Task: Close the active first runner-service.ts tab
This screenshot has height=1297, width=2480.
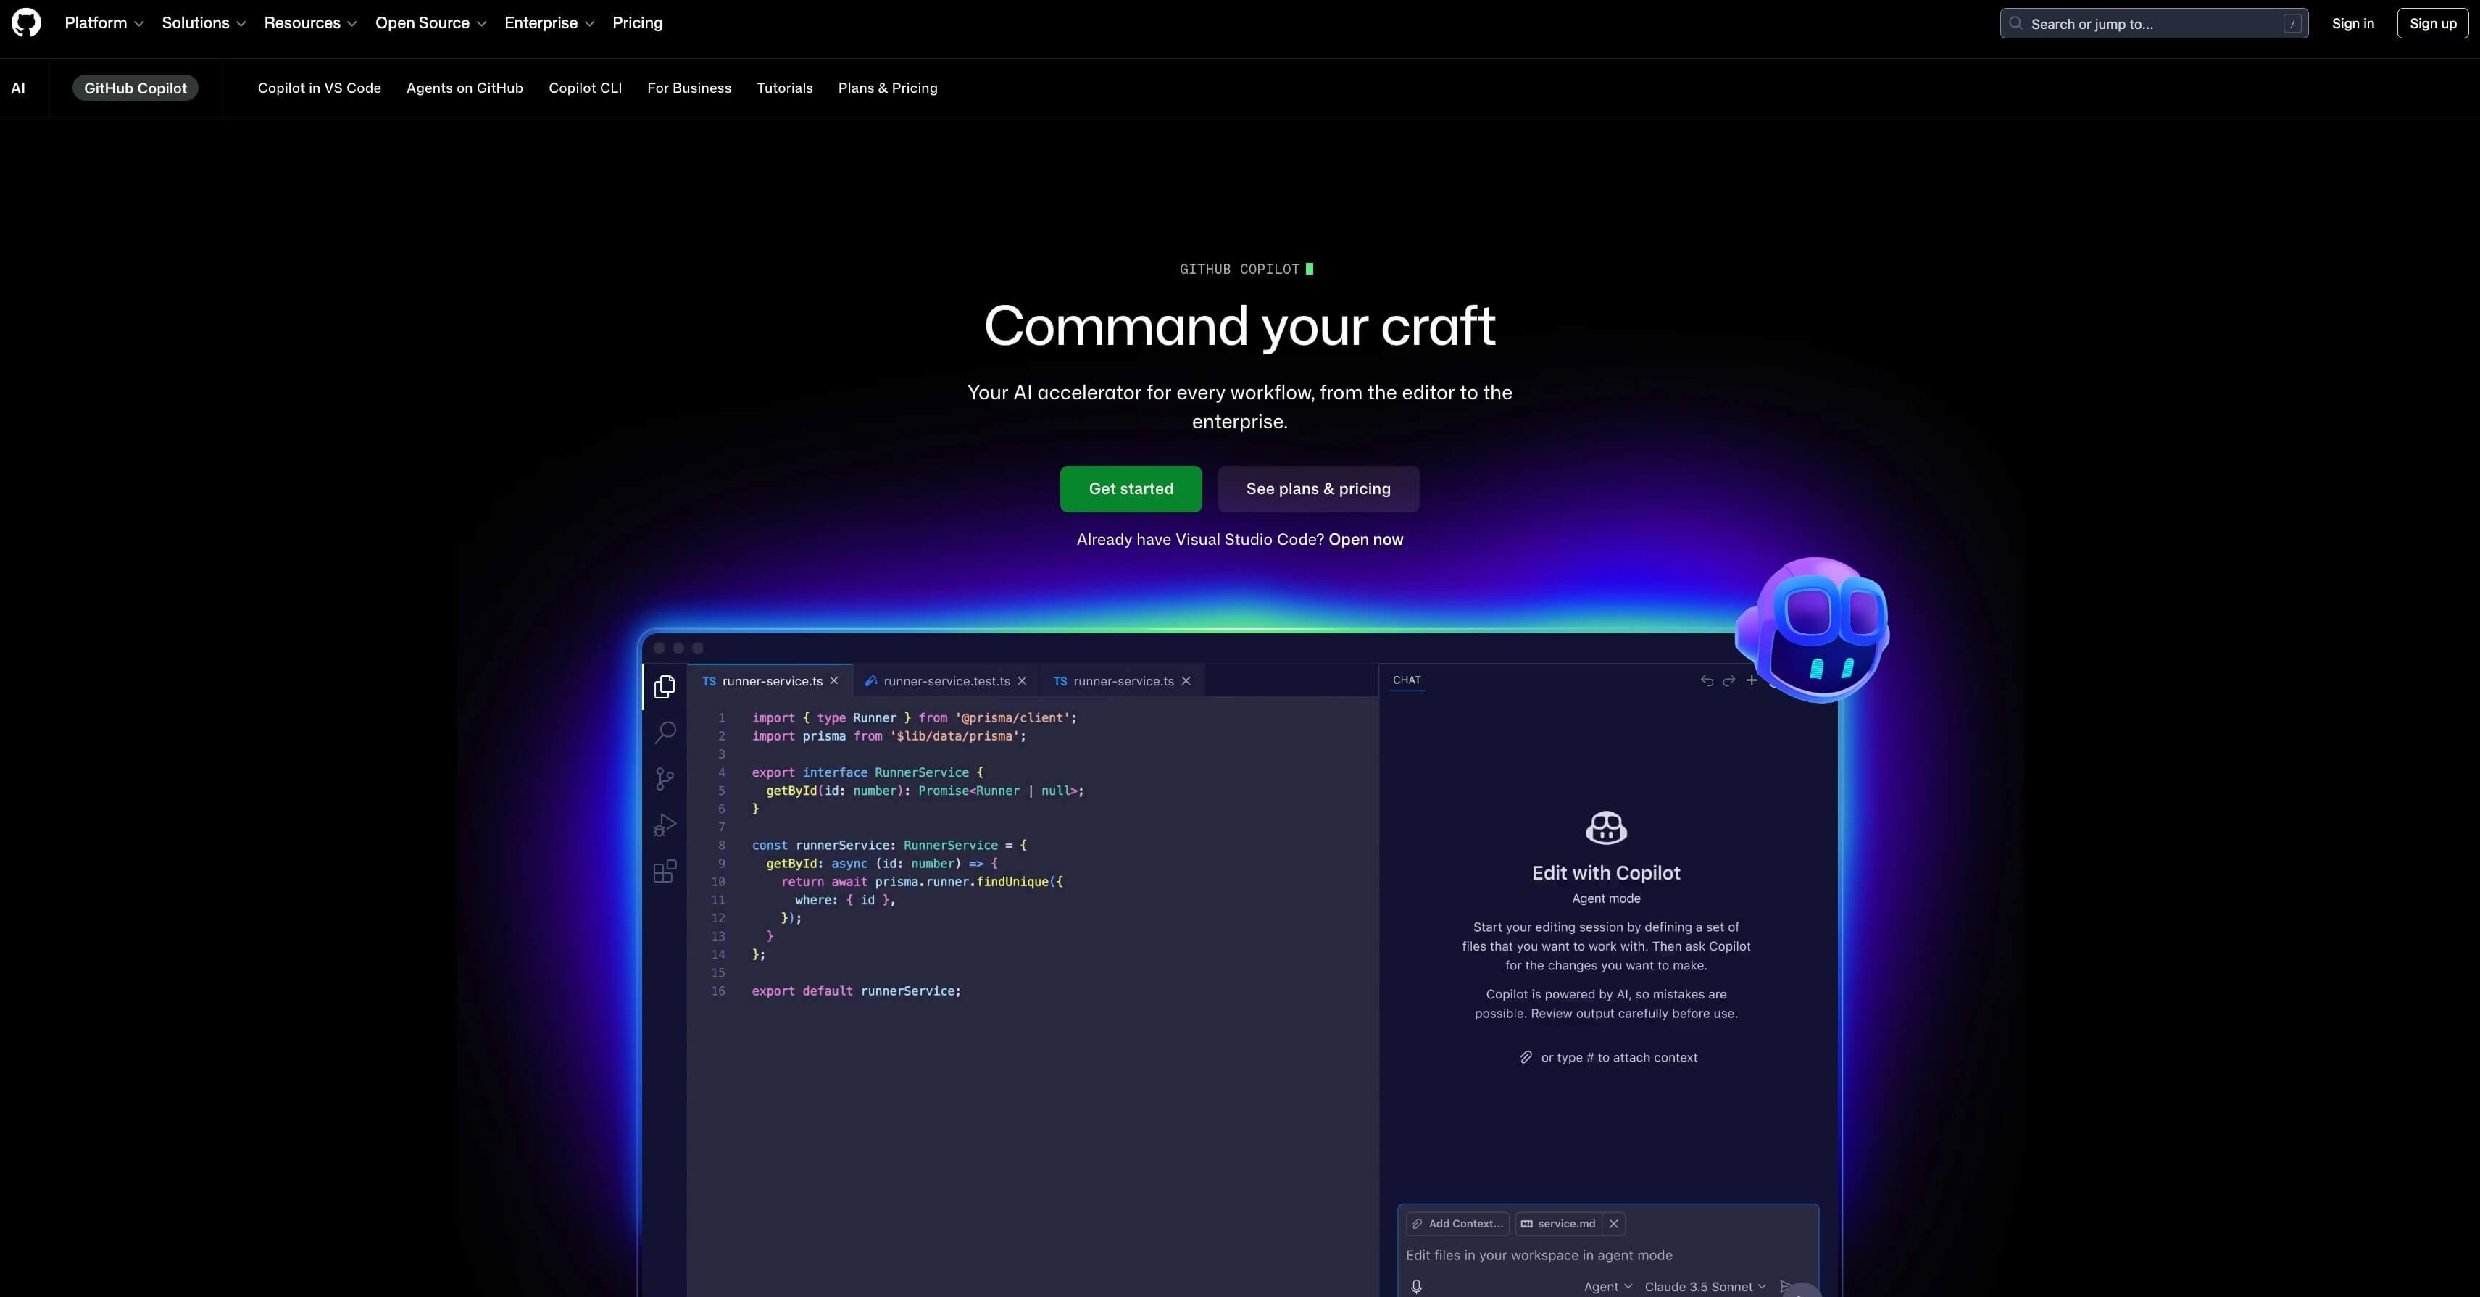Action: click(x=833, y=681)
